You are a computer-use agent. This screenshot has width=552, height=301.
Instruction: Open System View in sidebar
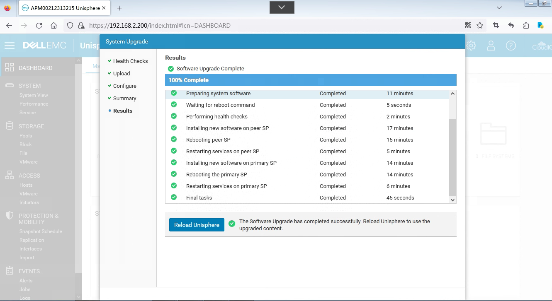click(34, 95)
